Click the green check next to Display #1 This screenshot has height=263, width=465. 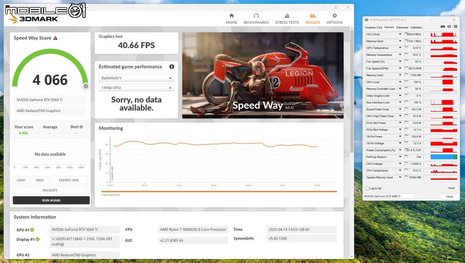(x=38, y=239)
